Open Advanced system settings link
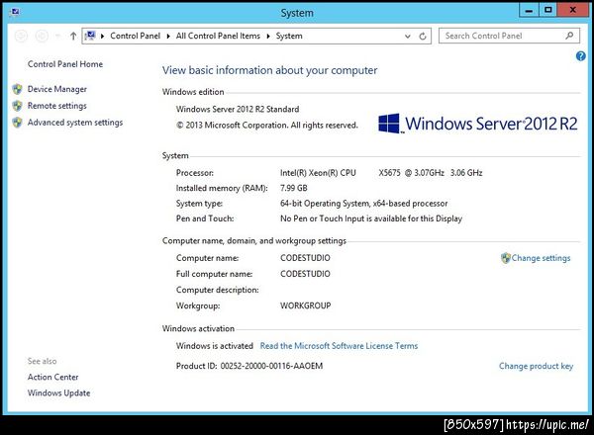 tap(75, 123)
